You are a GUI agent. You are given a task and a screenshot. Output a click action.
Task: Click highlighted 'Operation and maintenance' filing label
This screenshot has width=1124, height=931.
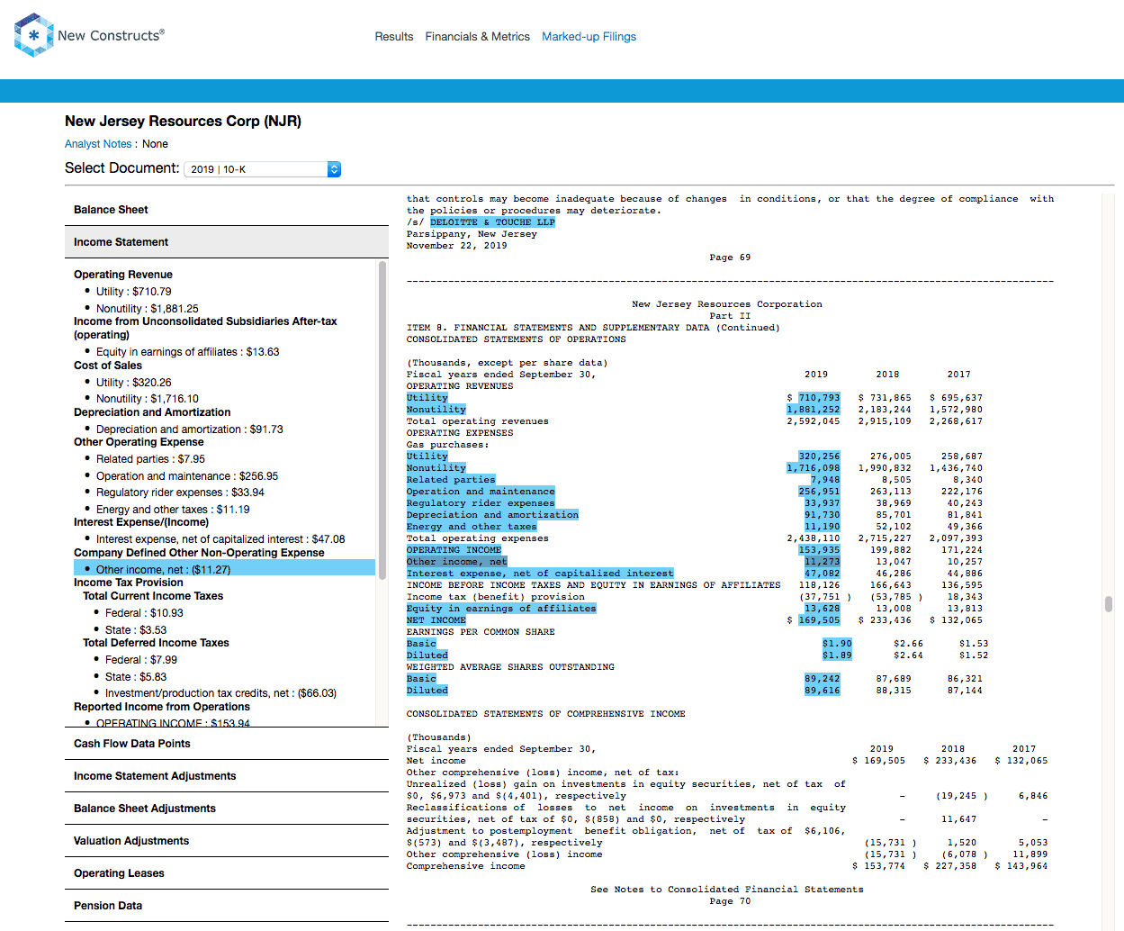pos(481,492)
